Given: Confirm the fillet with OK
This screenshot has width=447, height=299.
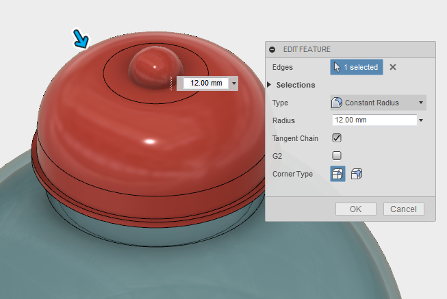Looking at the screenshot, I should (x=356, y=209).
